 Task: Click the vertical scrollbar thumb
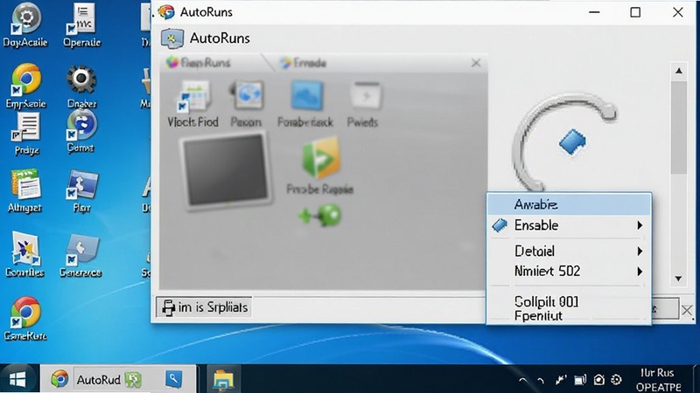tap(679, 128)
